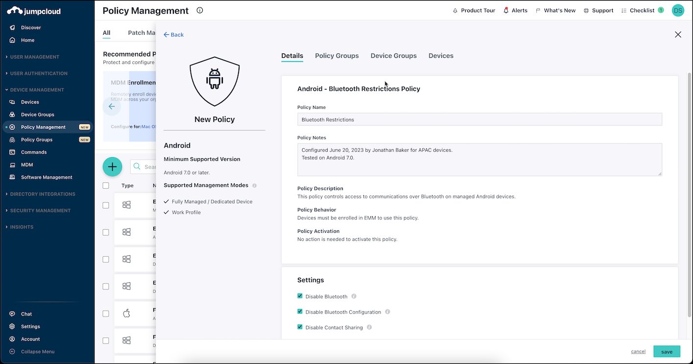The width and height of the screenshot is (693, 364).
Task: Collapse the DEVICE MANAGEMENT section
Action: point(37,90)
